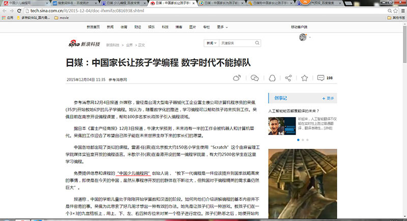Open the 应用 apps grid shortcut
This screenshot has width=407, height=221.
coord(8,18)
